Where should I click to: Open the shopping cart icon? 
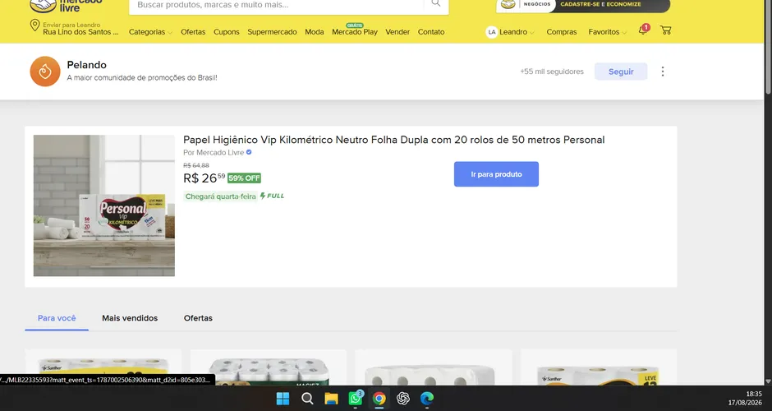point(666,30)
